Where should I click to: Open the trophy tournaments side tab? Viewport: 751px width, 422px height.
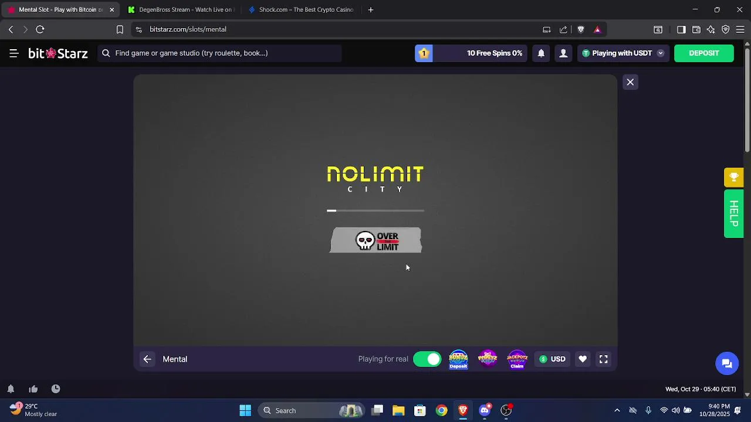[734, 178]
